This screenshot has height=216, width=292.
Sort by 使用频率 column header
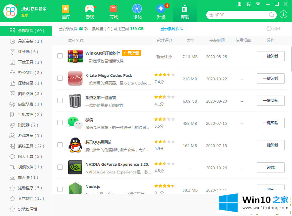[x=243, y=40]
